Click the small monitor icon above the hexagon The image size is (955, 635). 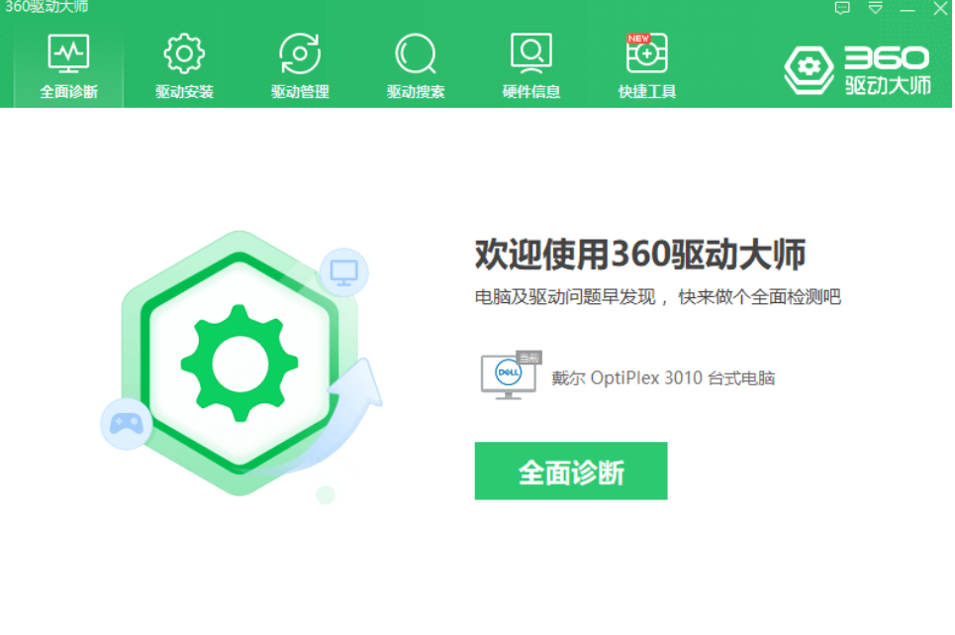[x=343, y=272]
